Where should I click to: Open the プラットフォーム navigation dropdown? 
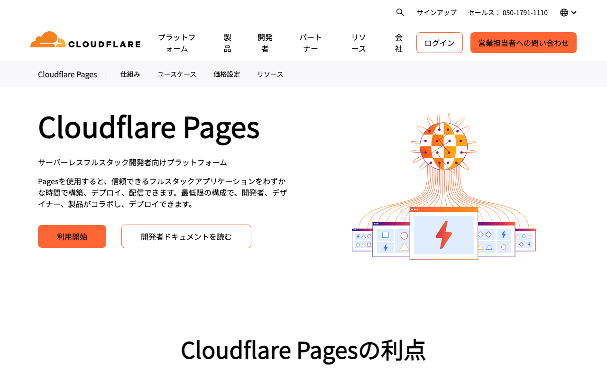[176, 43]
